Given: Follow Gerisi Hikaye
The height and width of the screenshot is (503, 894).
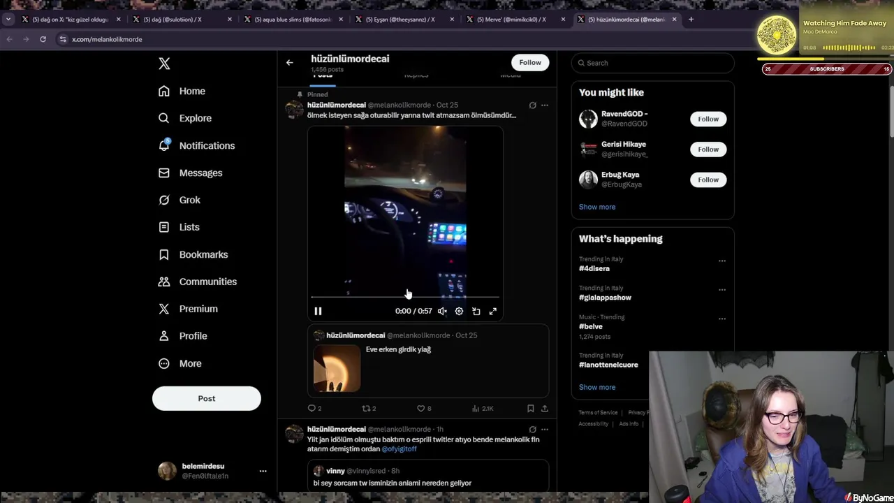Looking at the screenshot, I should click(708, 150).
